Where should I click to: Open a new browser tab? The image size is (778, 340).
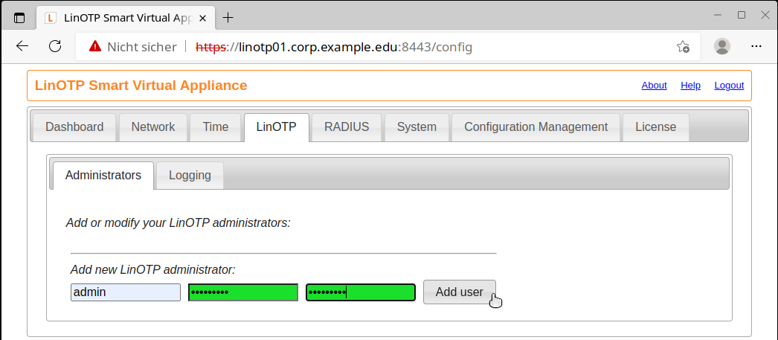click(x=228, y=17)
